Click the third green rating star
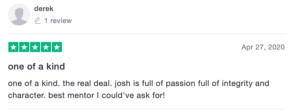This screenshot has height=111, width=294. click(35, 47)
